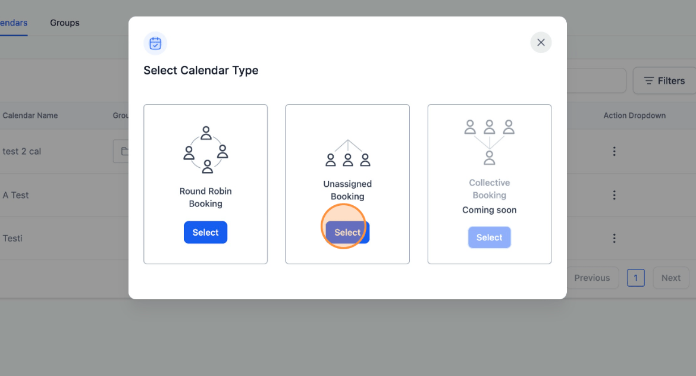
Task: Close the Select Calendar Type dialog
Action: coord(541,43)
